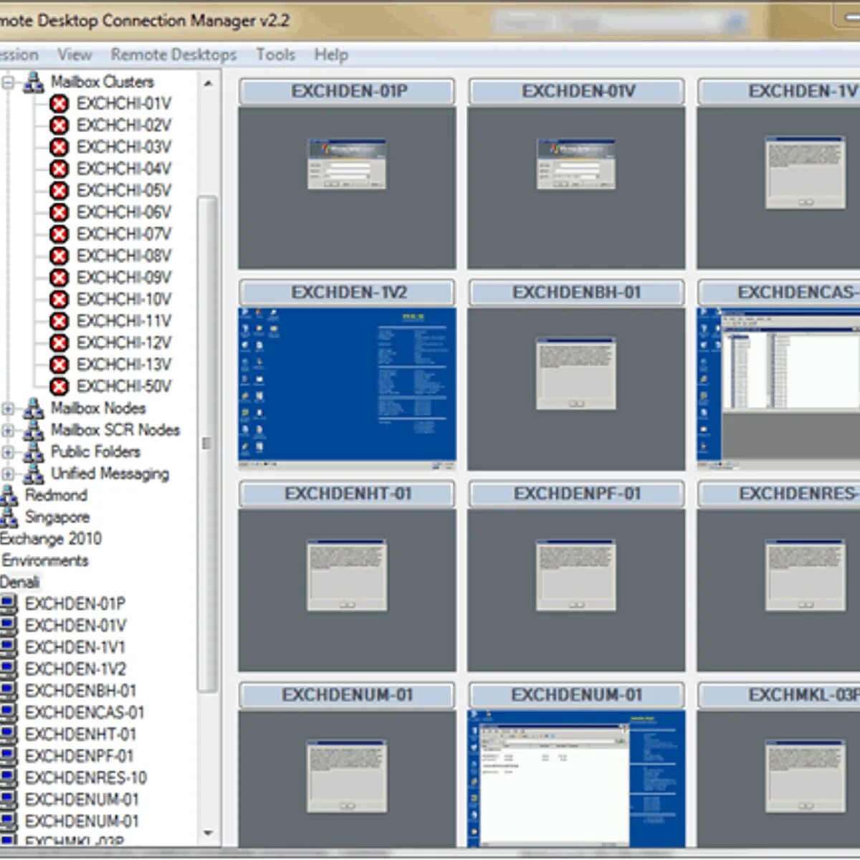860x860 pixels.
Task: Open the EXCHDEN-01V login screen thumbnail
Action: [577, 188]
